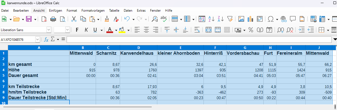Center cell text horizontally
The height and width of the screenshot is (110, 337).
[x=146, y=30]
